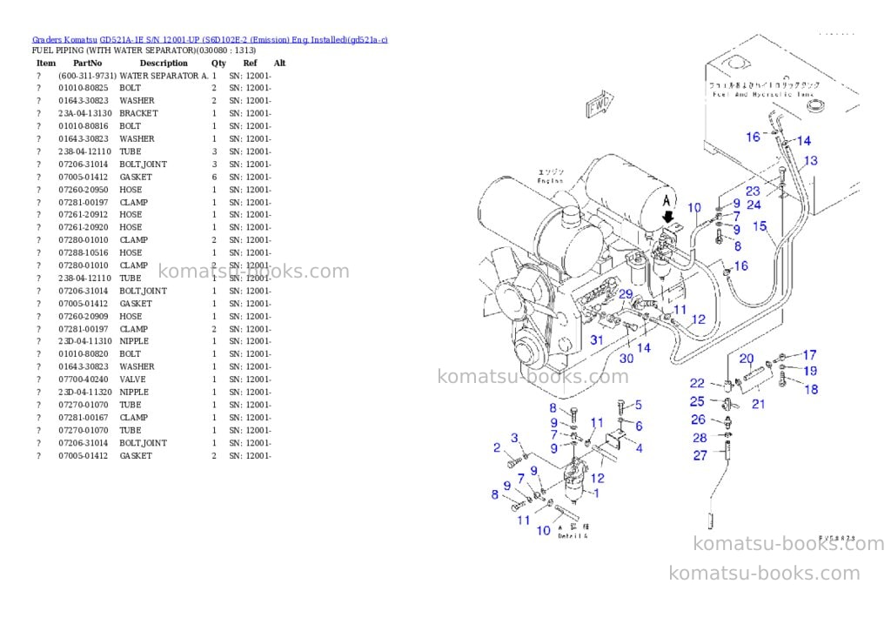The height and width of the screenshot is (631, 891).
Task: Select part number 01010-80825
Action: point(83,88)
